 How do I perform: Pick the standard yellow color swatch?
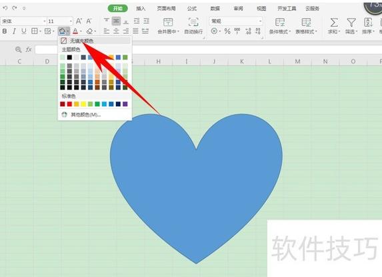point(83,104)
